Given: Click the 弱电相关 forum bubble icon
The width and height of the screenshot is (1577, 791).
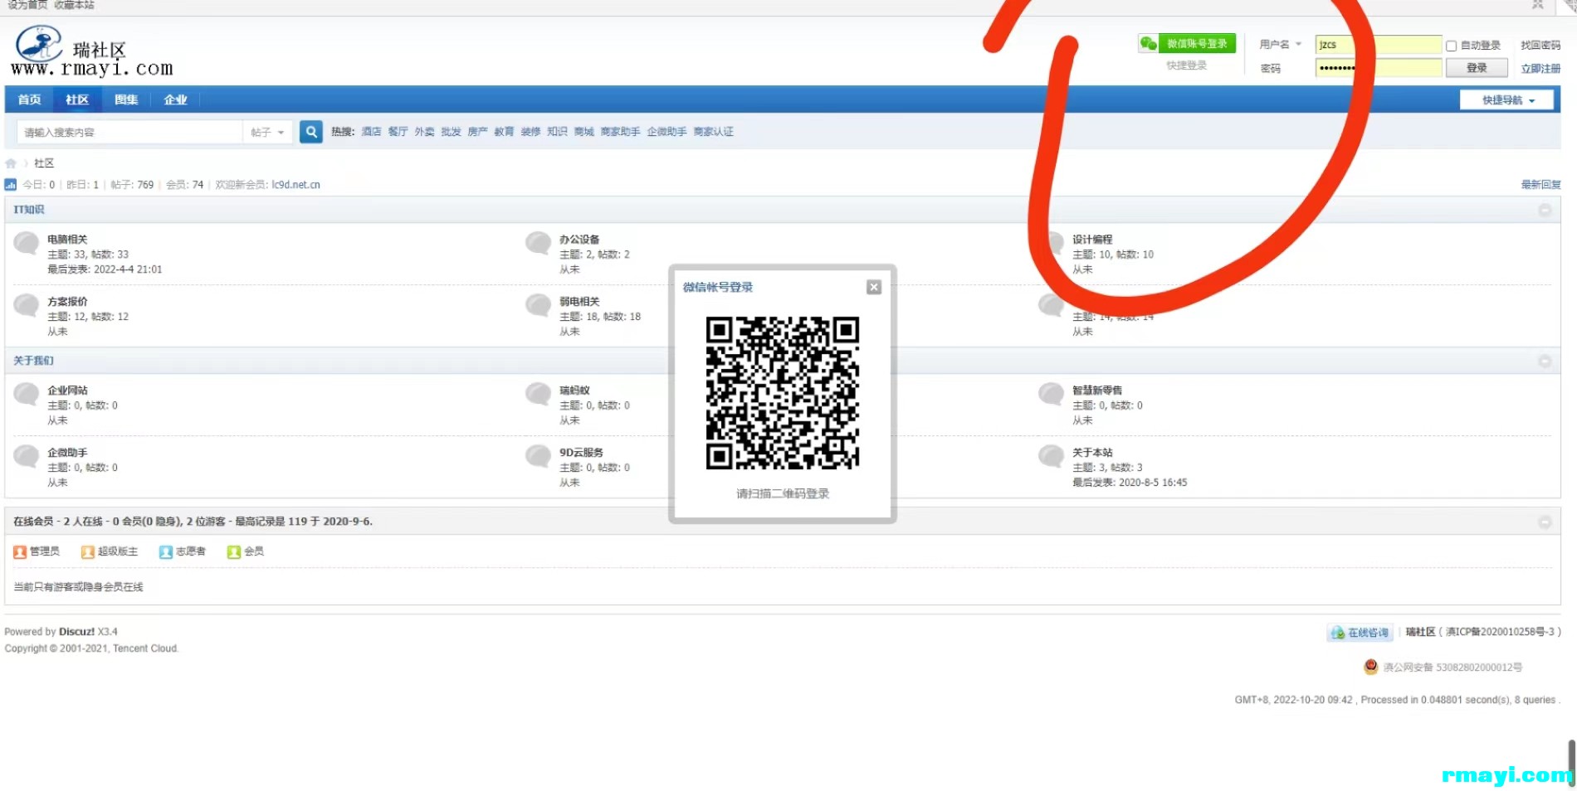Looking at the screenshot, I should tap(539, 305).
